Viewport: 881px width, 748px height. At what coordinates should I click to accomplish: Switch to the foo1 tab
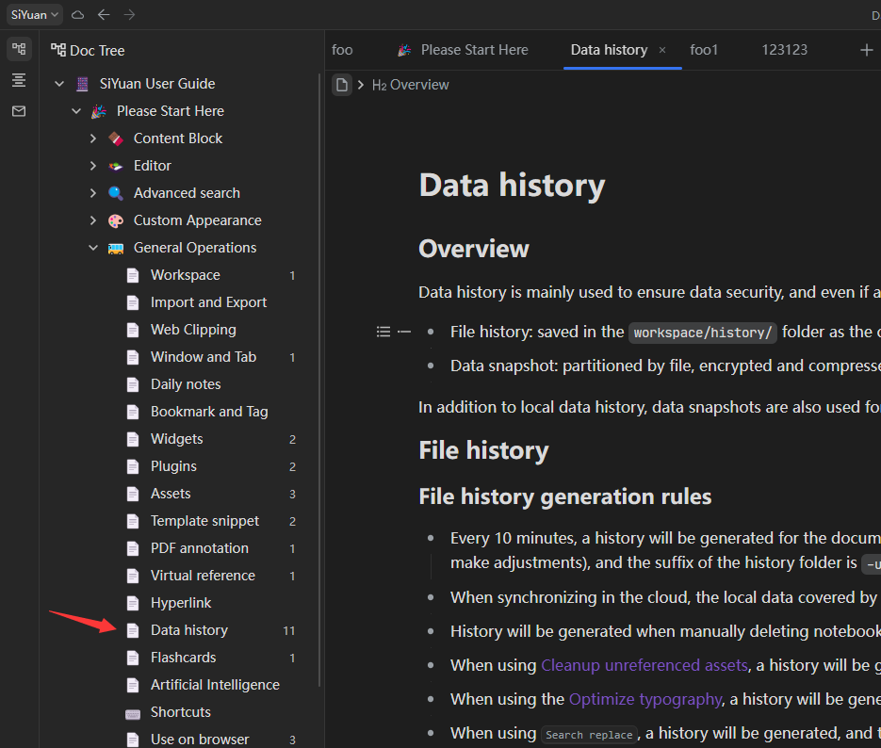point(703,50)
